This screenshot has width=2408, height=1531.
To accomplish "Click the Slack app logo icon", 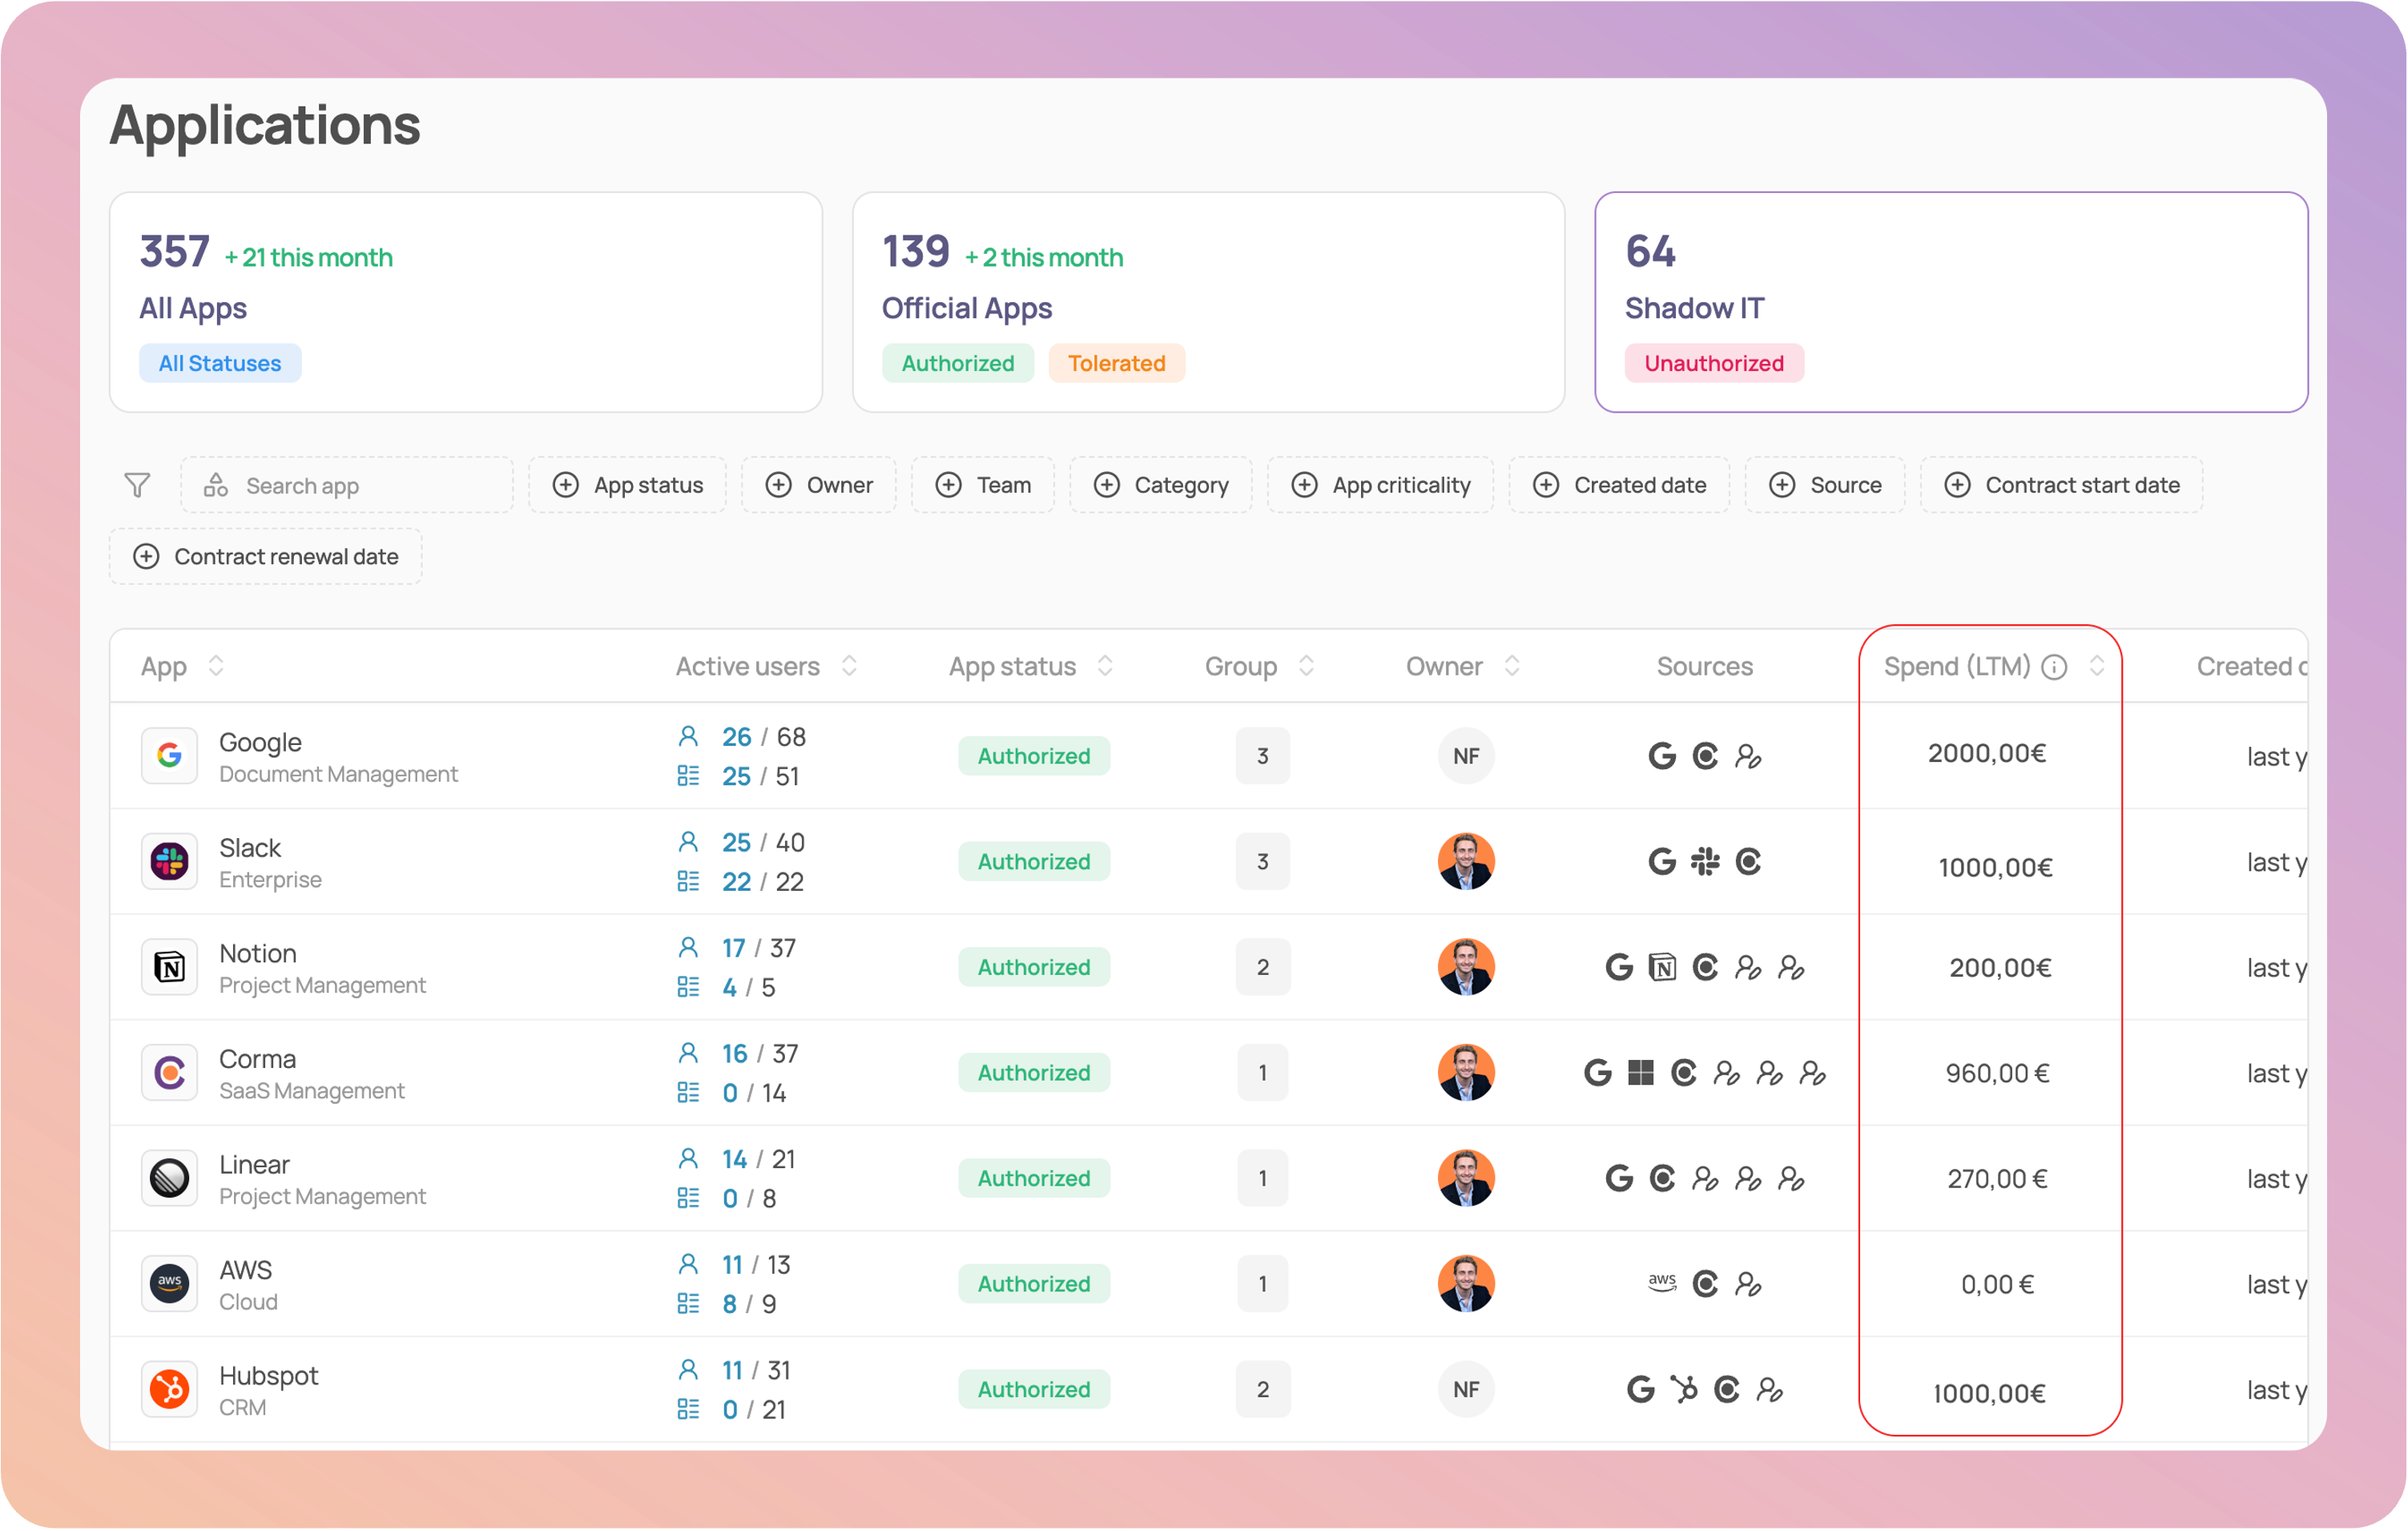I will pyautogui.click(x=169, y=861).
